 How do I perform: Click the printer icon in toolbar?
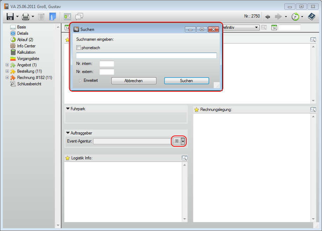[26, 16]
